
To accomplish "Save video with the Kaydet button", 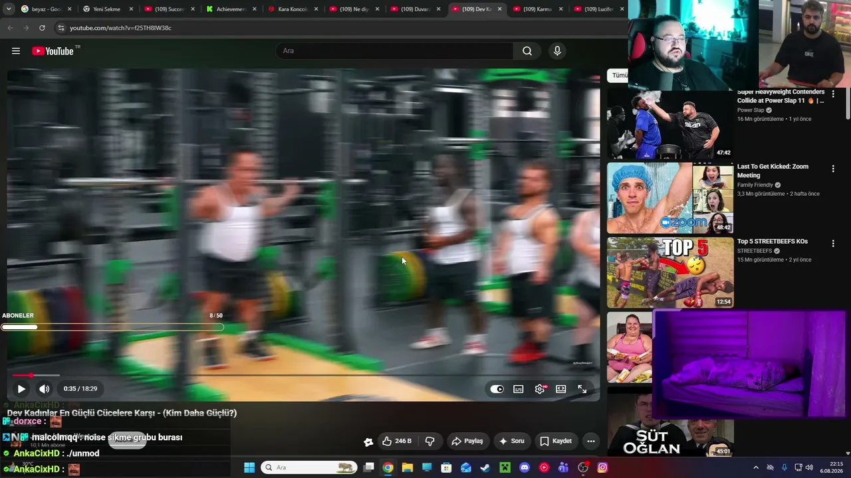I will [x=556, y=441].
